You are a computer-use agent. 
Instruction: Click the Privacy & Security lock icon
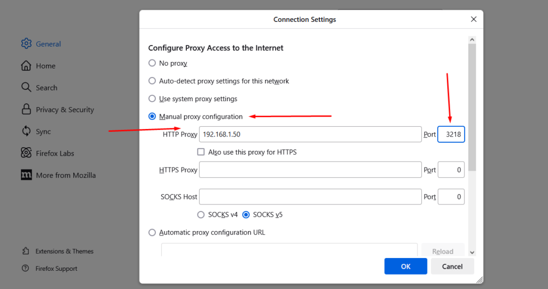point(26,109)
